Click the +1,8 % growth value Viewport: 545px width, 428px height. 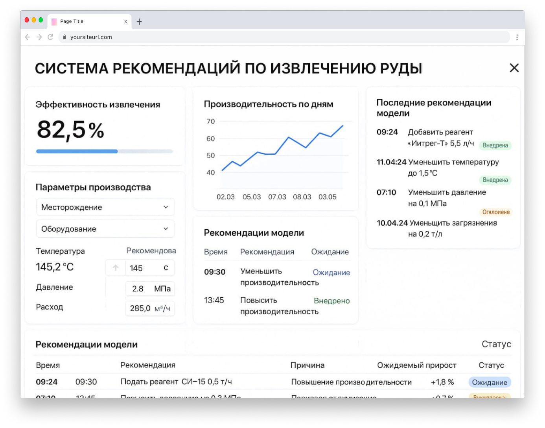click(442, 382)
